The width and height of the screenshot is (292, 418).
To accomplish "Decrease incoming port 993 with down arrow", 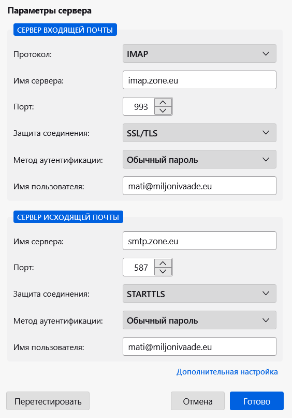I will pos(163,110).
